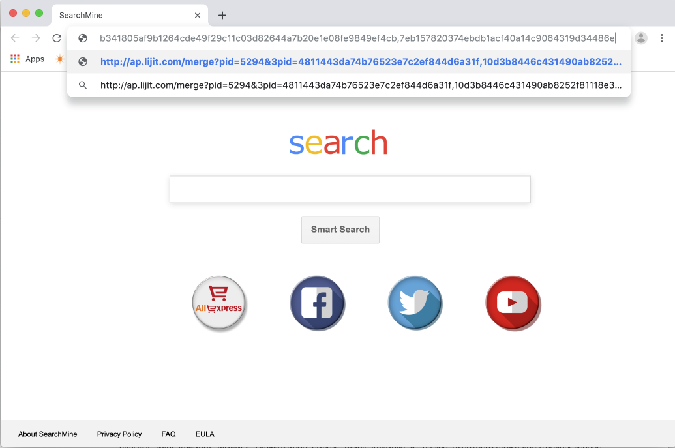The image size is (675, 448).
Task: Open a new tab with the plus button
Action: pyautogui.click(x=222, y=16)
